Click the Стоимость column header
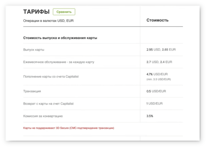The image size is (207, 148). click(158, 20)
